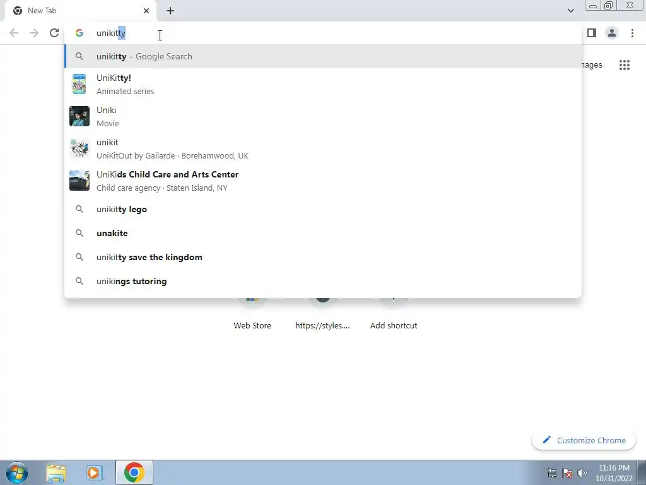Image resolution: width=646 pixels, height=485 pixels.
Task: Close the New Tab tab
Action: pyautogui.click(x=146, y=11)
